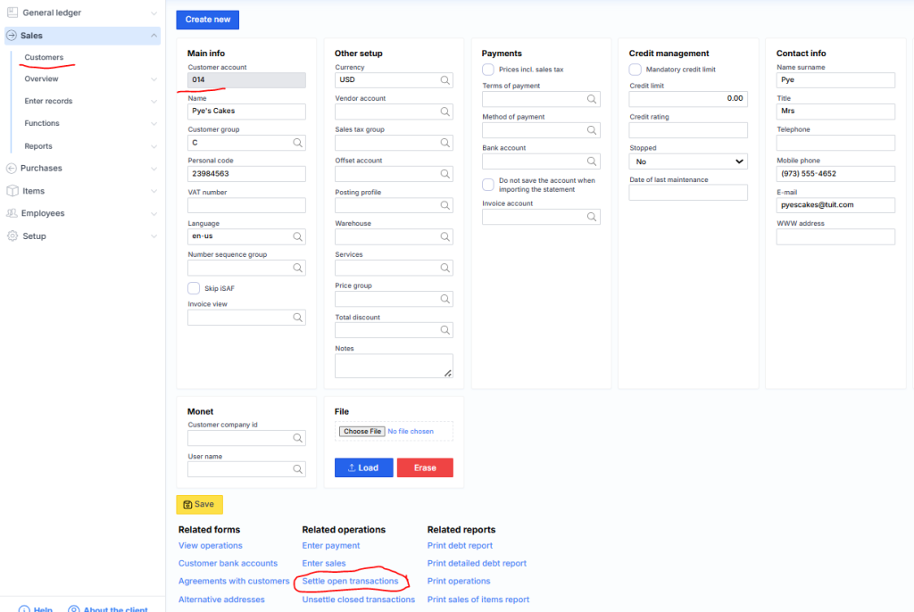Image resolution: width=914 pixels, height=612 pixels.
Task: Open the Terms of payment lookup icon
Action: coord(592,100)
